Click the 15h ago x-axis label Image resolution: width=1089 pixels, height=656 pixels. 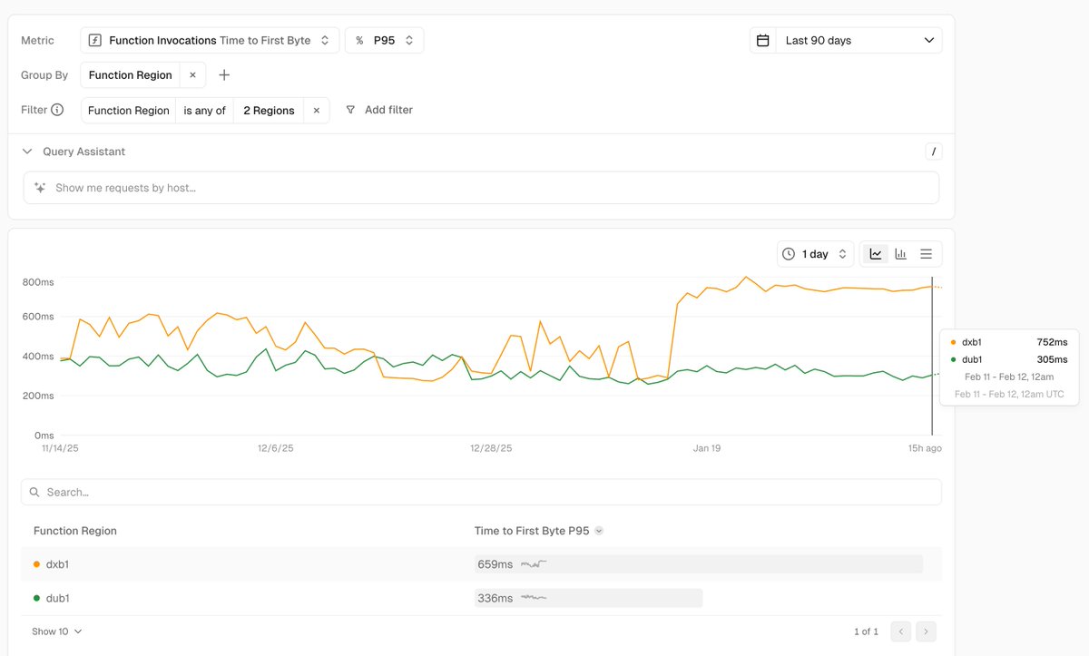tap(925, 448)
